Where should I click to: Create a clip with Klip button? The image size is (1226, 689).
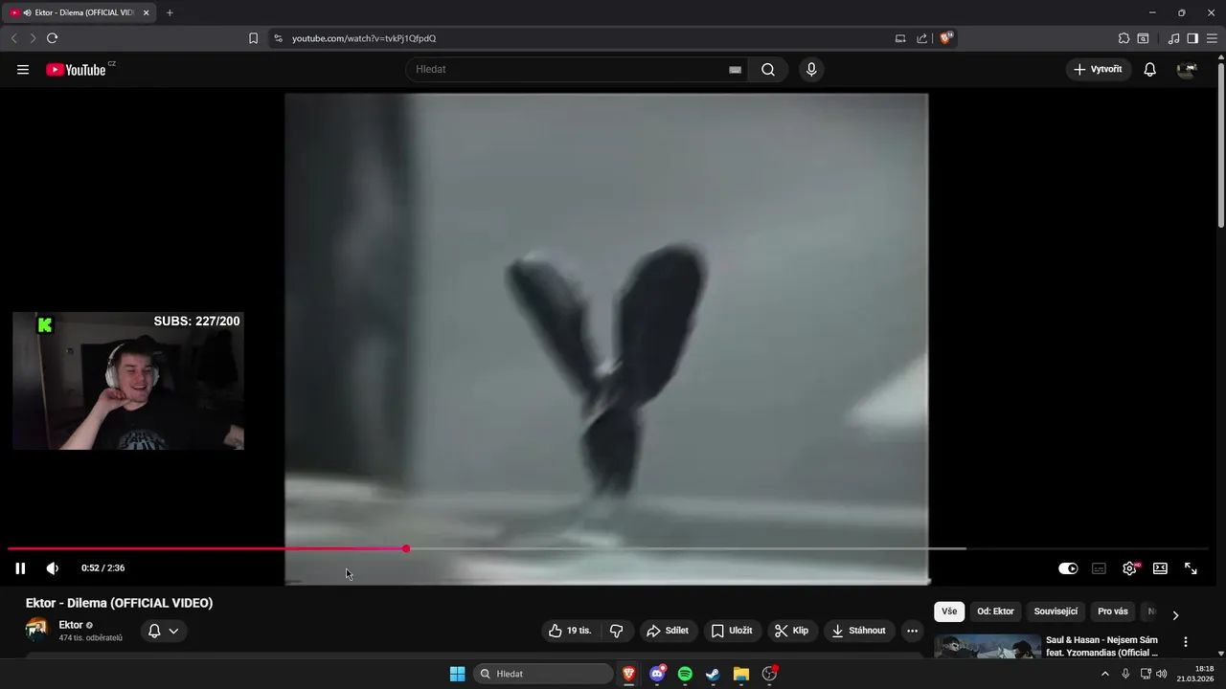pyautogui.click(x=792, y=631)
